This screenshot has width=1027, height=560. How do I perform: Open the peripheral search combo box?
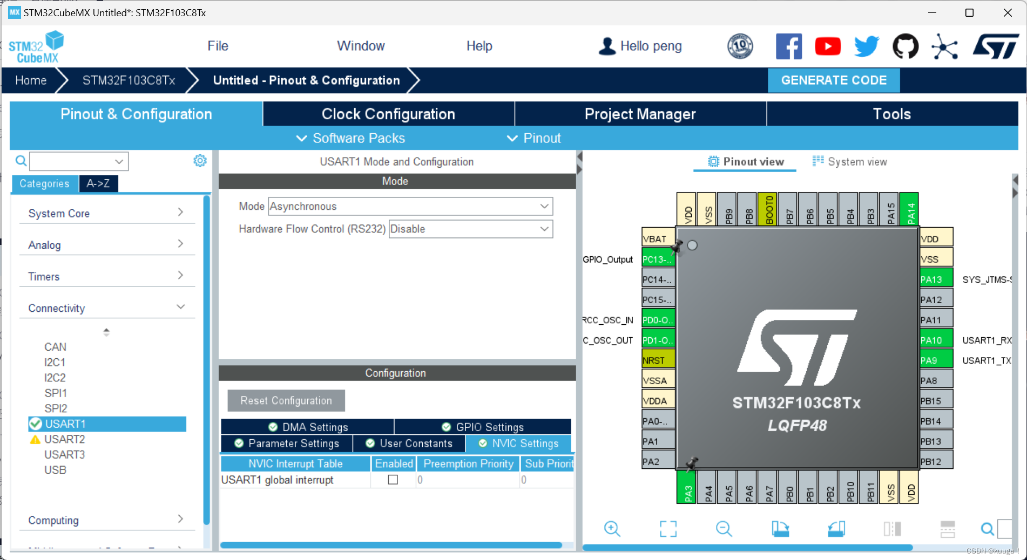pos(79,161)
